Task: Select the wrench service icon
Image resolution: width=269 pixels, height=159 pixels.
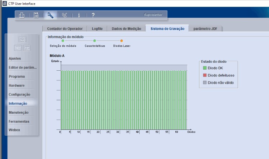Action: [50, 15]
